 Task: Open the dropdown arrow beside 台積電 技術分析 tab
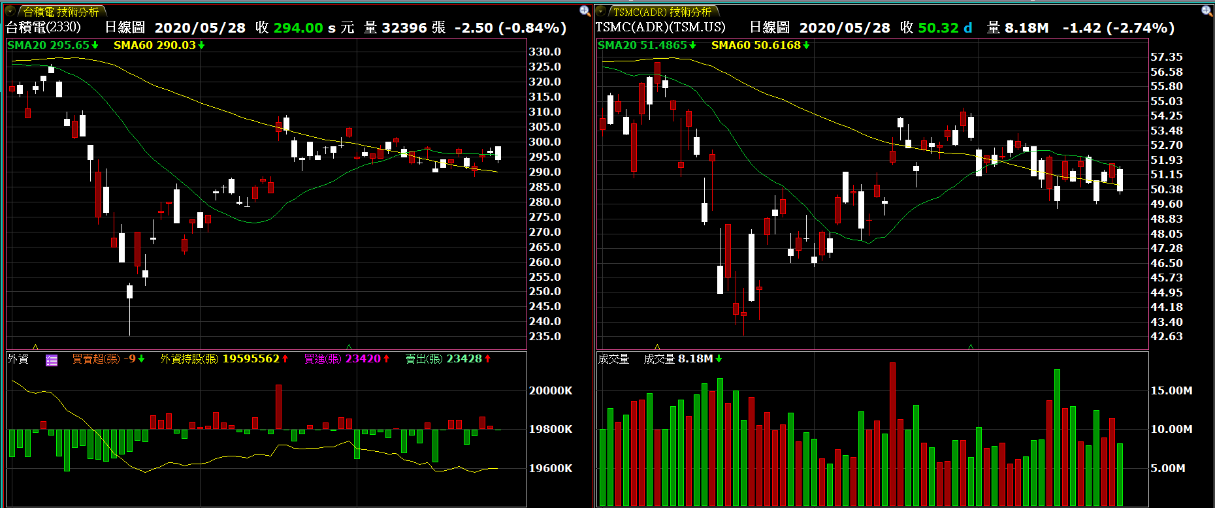[x=10, y=11]
